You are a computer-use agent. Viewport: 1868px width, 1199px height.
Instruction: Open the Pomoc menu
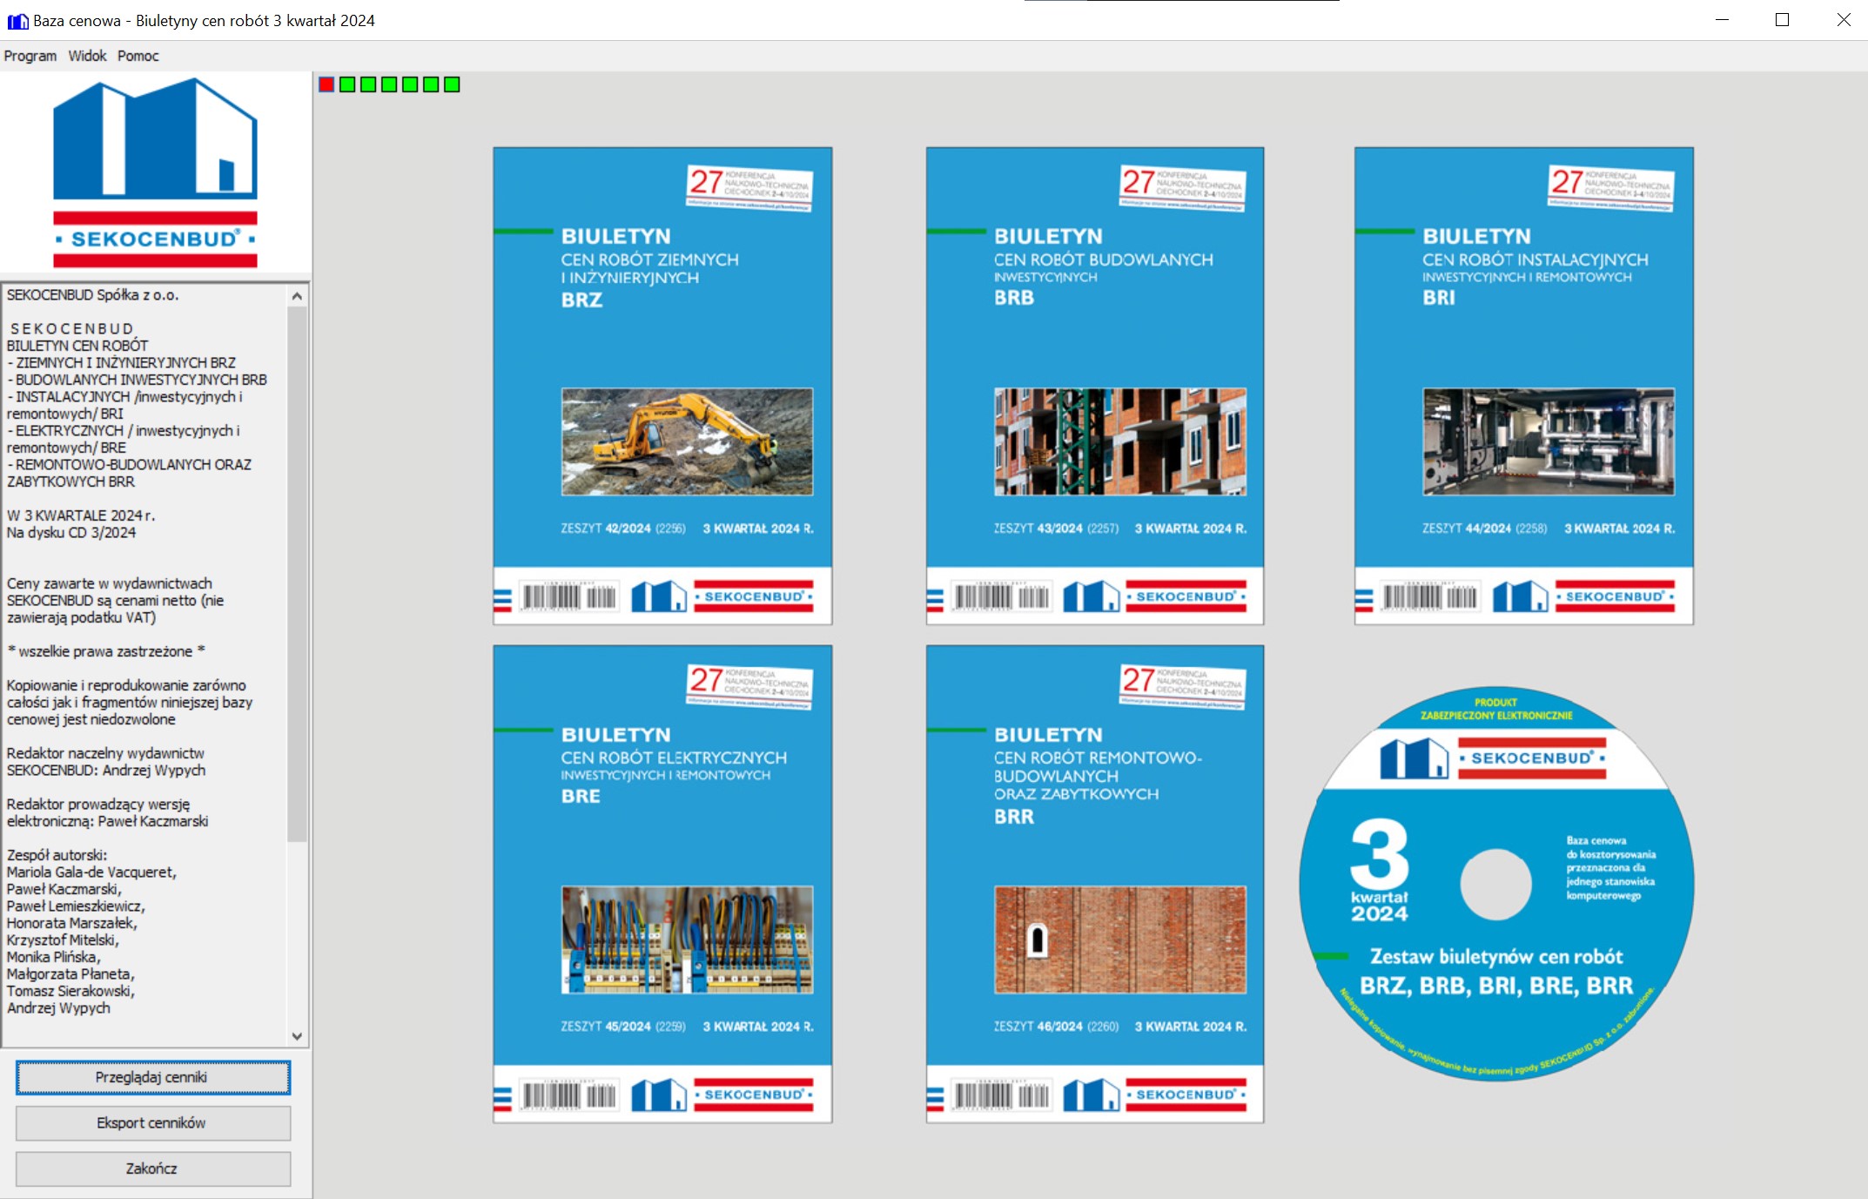[138, 56]
